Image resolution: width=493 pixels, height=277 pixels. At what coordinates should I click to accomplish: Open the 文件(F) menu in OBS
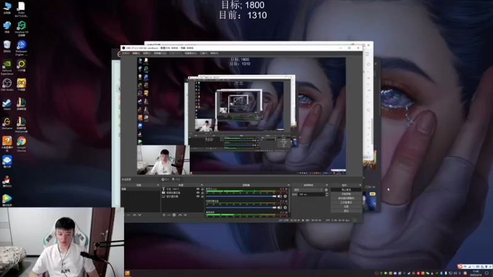click(126, 53)
